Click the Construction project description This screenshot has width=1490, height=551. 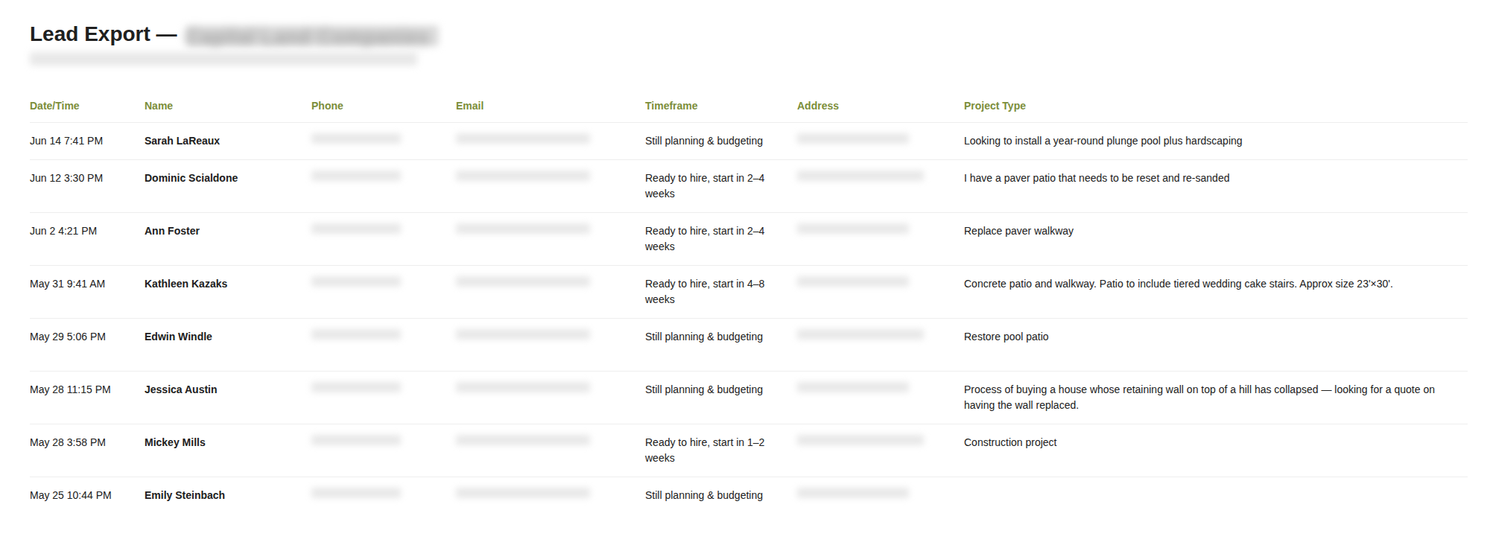tap(1010, 442)
